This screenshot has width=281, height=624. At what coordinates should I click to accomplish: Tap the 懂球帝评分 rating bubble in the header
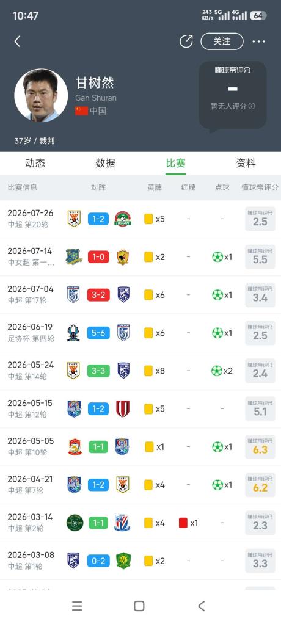coord(233,95)
